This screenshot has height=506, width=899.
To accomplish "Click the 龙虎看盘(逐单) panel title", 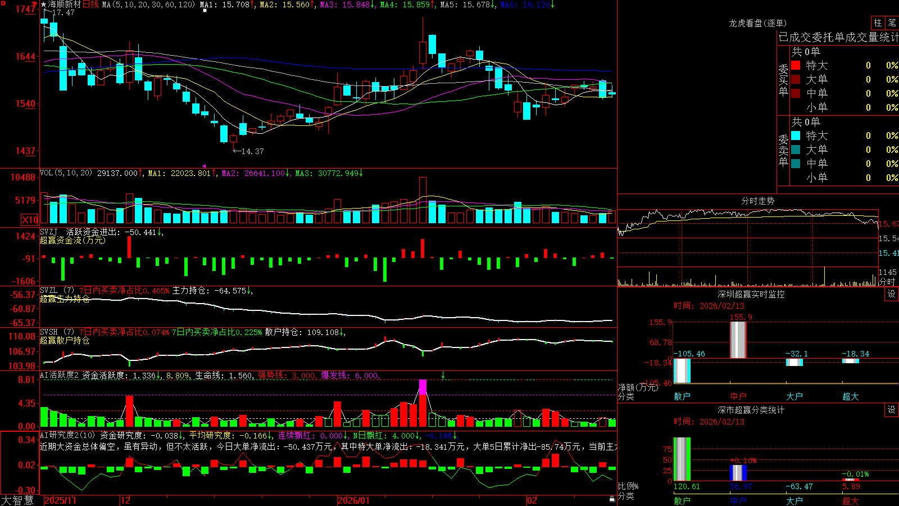I will [757, 23].
